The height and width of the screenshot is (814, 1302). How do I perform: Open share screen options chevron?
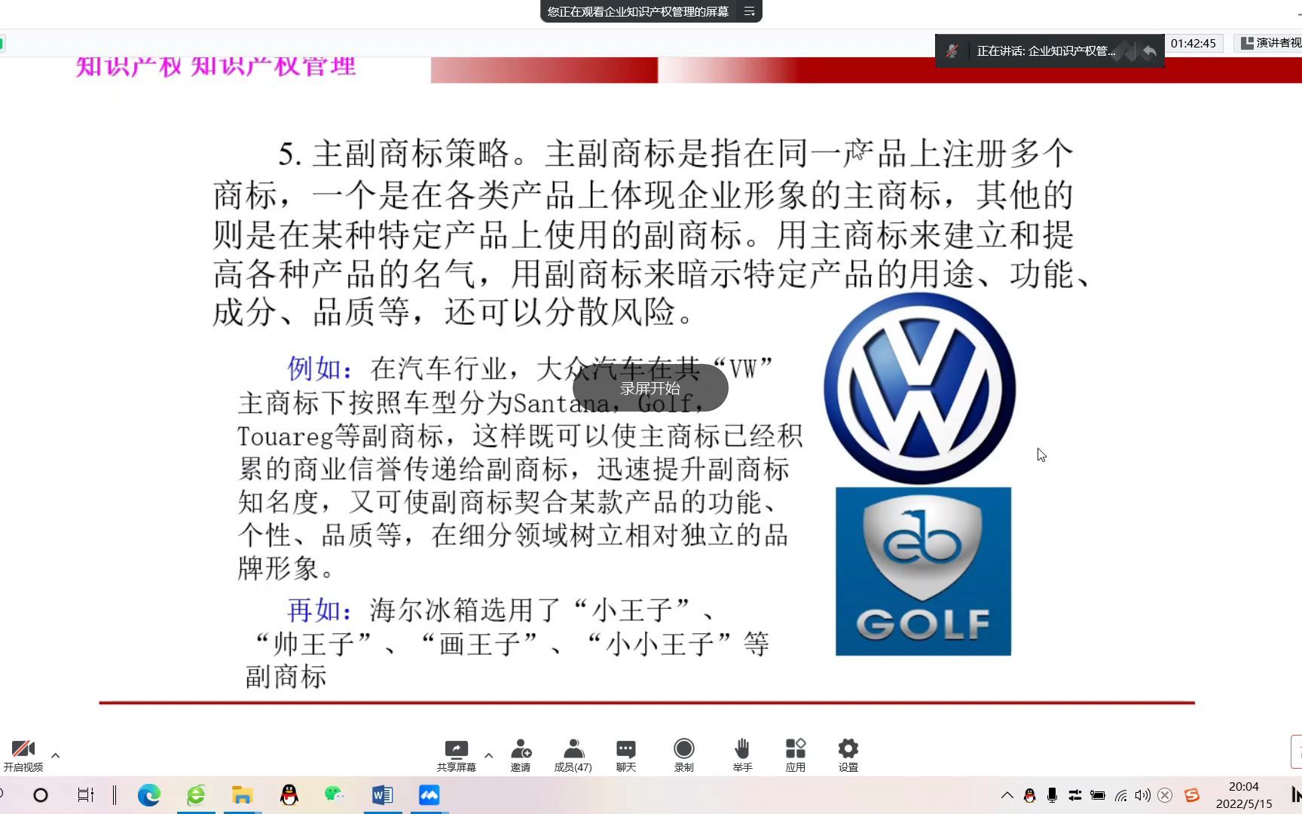coord(488,755)
